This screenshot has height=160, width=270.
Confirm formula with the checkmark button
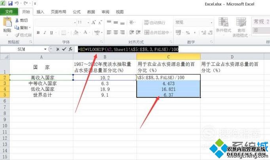click(64, 49)
